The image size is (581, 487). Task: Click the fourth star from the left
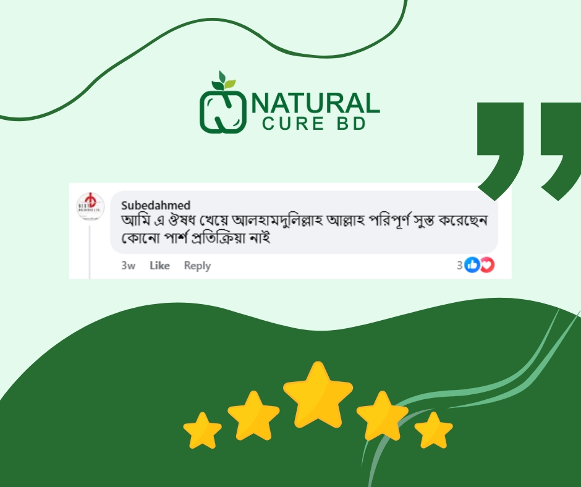click(383, 415)
